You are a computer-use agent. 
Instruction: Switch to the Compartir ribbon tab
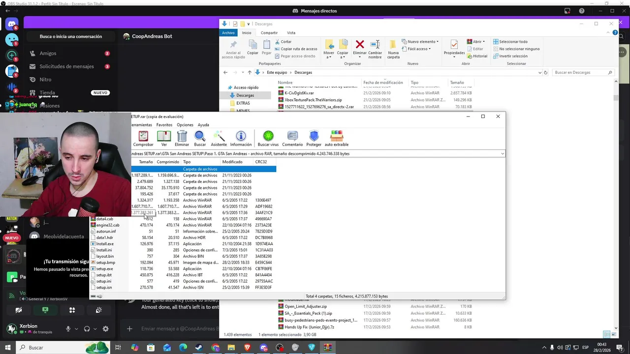(x=269, y=33)
